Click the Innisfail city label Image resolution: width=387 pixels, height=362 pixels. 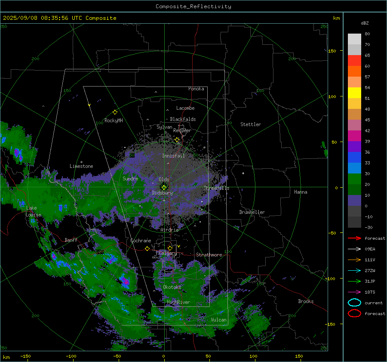coord(173,156)
